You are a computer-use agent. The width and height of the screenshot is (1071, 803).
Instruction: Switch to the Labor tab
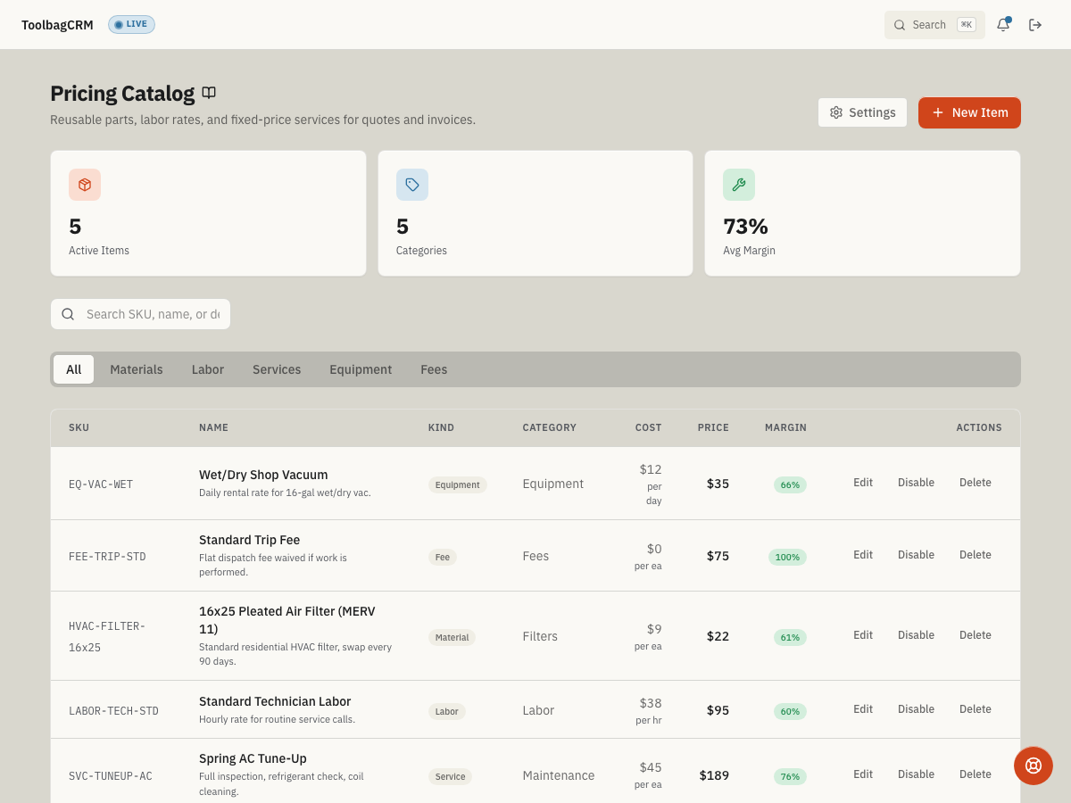click(208, 369)
